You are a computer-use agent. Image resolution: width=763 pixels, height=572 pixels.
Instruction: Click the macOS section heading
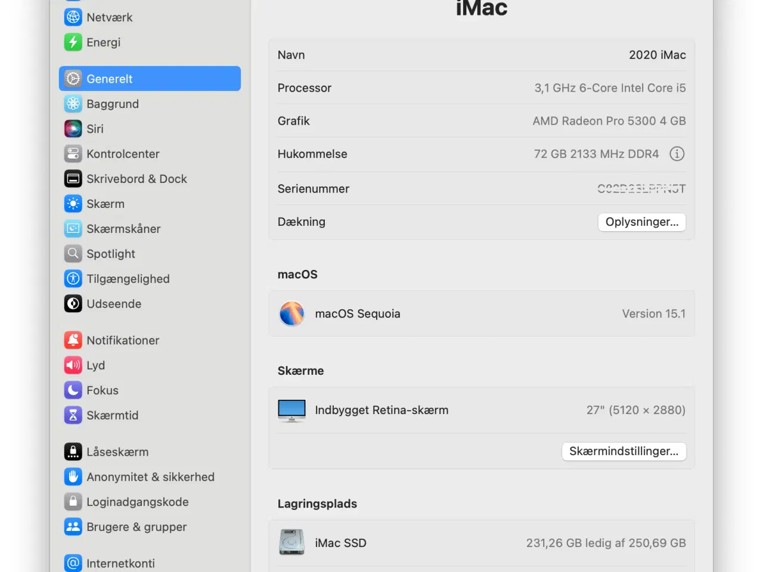pos(297,274)
